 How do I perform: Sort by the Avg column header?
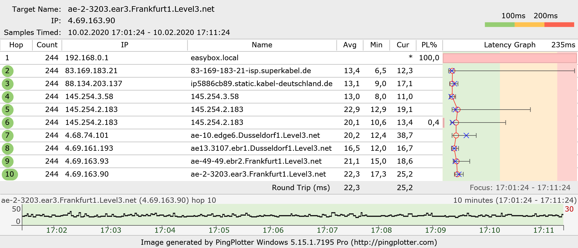[x=350, y=45]
